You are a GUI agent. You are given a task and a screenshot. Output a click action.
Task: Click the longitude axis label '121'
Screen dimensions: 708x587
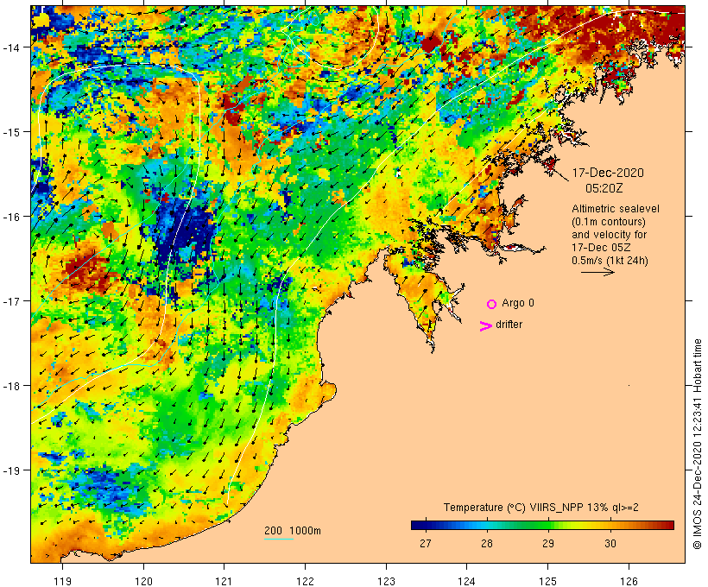click(224, 581)
